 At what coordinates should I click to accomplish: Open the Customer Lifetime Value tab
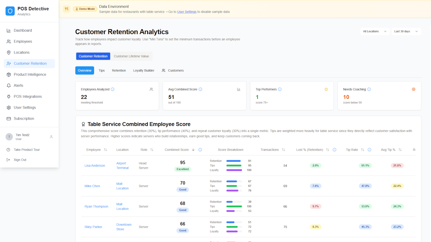tap(131, 56)
